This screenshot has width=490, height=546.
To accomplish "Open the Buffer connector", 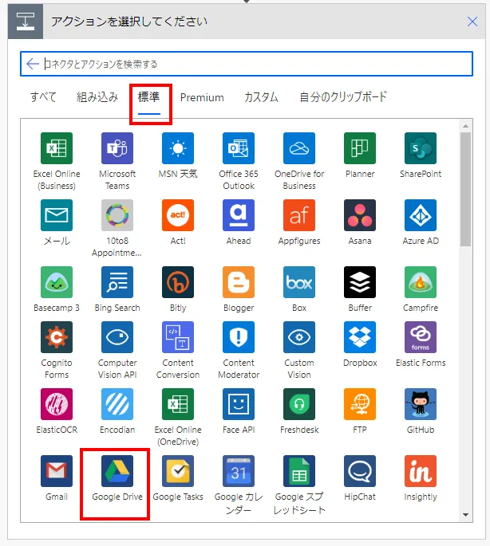I will pyautogui.click(x=360, y=282).
